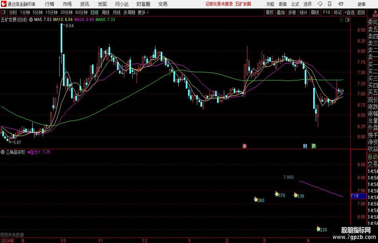Screen dimensions: 378x243
Task: Click the 标记 mark button
Action: [338, 12]
